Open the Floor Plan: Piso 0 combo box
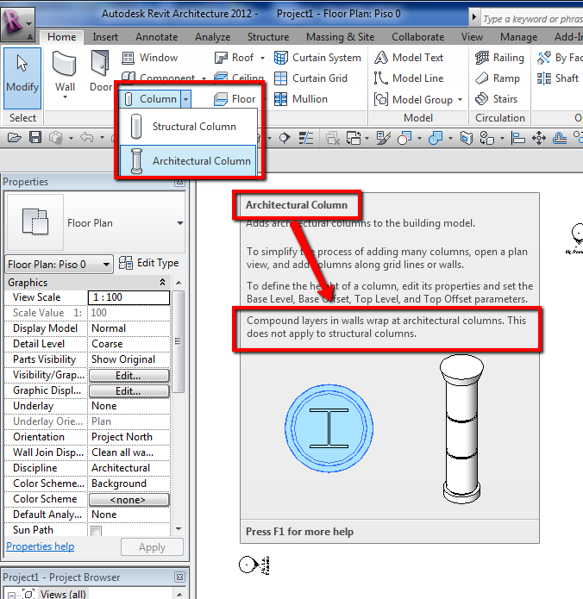The image size is (583, 599). pyautogui.click(x=60, y=265)
